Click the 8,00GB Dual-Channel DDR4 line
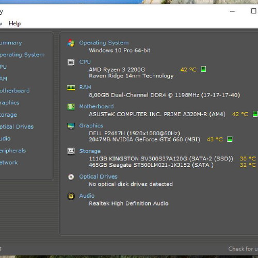 (164, 95)
